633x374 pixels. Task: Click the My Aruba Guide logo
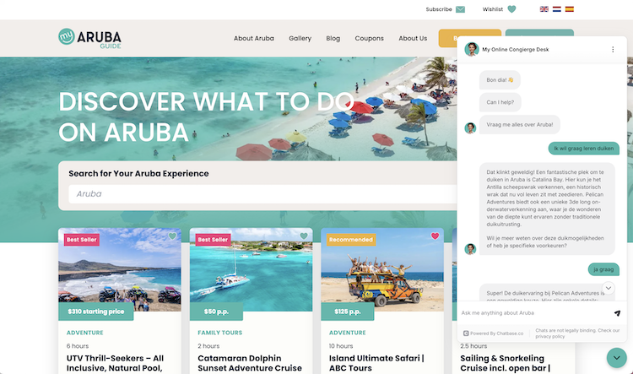click(x=89, y=38)
